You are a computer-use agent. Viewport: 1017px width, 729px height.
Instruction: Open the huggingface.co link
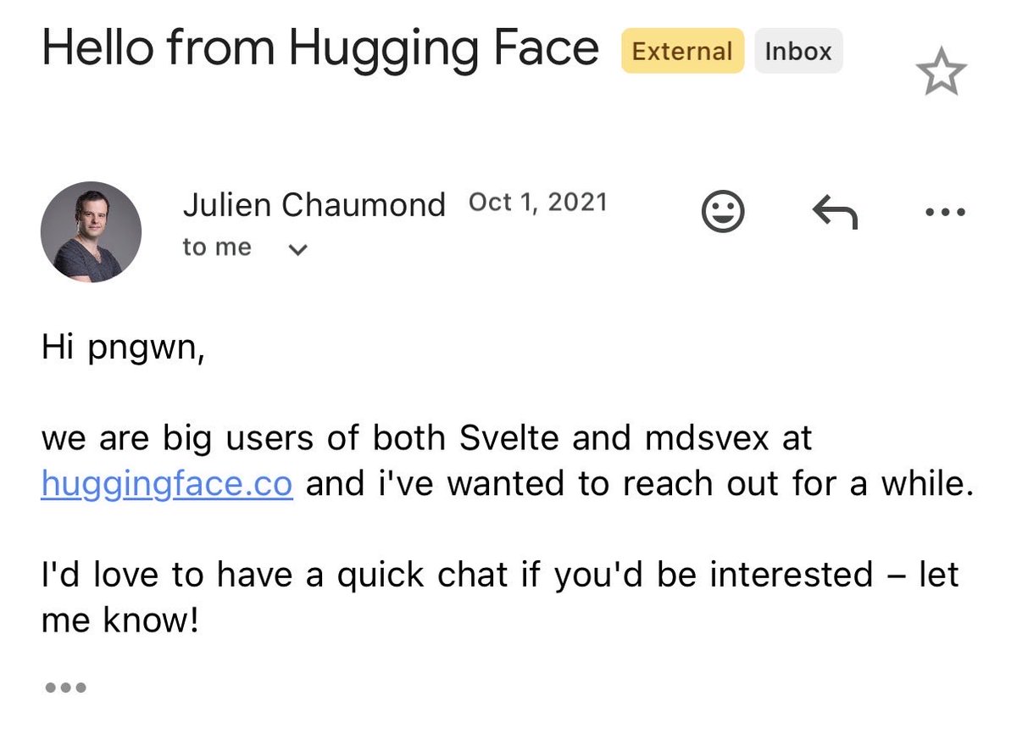(x=167, y=485)
